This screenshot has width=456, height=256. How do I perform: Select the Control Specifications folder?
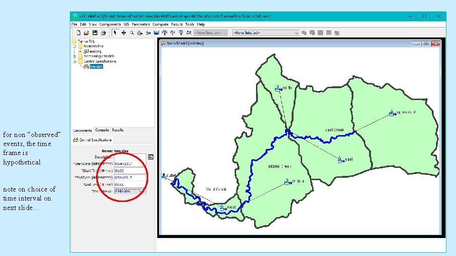click(x=100, y=62)
